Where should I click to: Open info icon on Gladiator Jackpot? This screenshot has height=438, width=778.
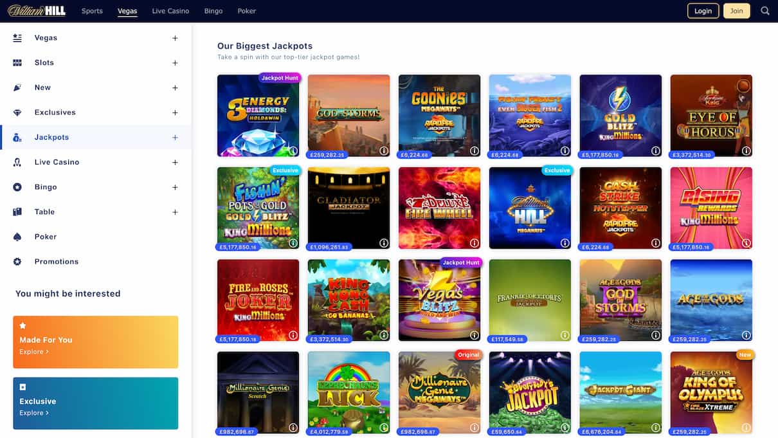click(384, 243)
